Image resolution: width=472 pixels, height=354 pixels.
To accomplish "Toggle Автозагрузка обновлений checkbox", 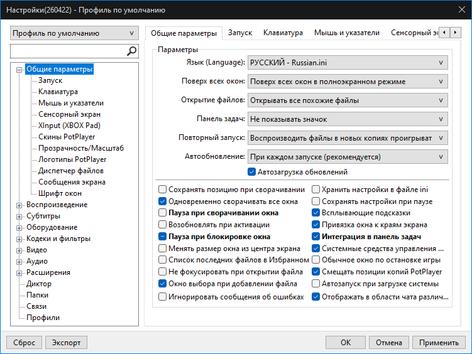I will [251, 172].
